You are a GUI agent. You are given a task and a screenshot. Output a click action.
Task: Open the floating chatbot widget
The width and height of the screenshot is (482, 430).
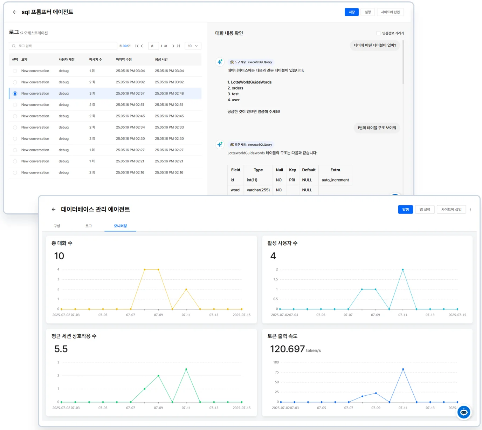tap(463, 412)
